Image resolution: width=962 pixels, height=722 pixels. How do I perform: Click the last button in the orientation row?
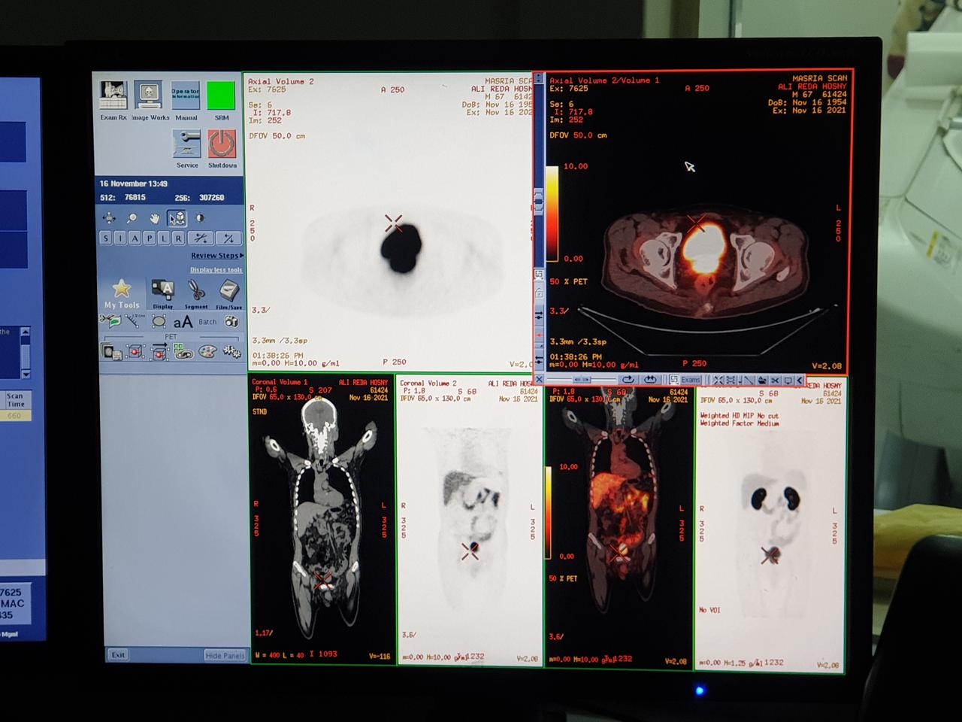pos(228,238)
